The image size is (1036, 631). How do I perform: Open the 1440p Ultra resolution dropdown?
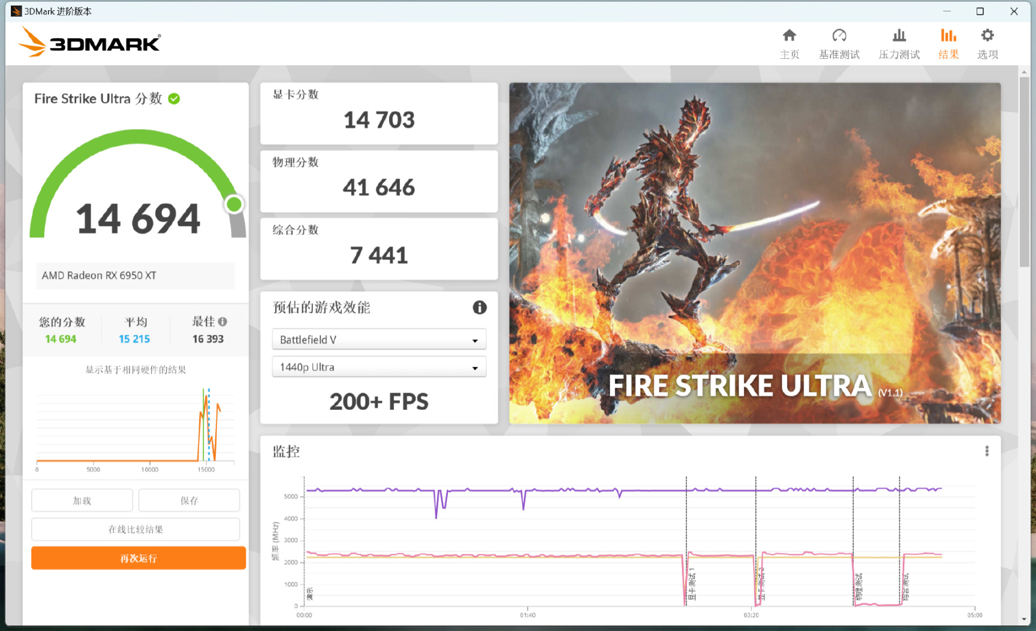pos(379,367)
